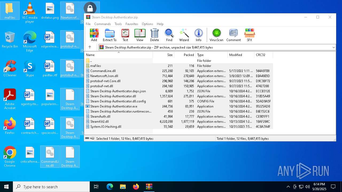
Task: Go up one folder level arrow
Action: click(90, 47)
